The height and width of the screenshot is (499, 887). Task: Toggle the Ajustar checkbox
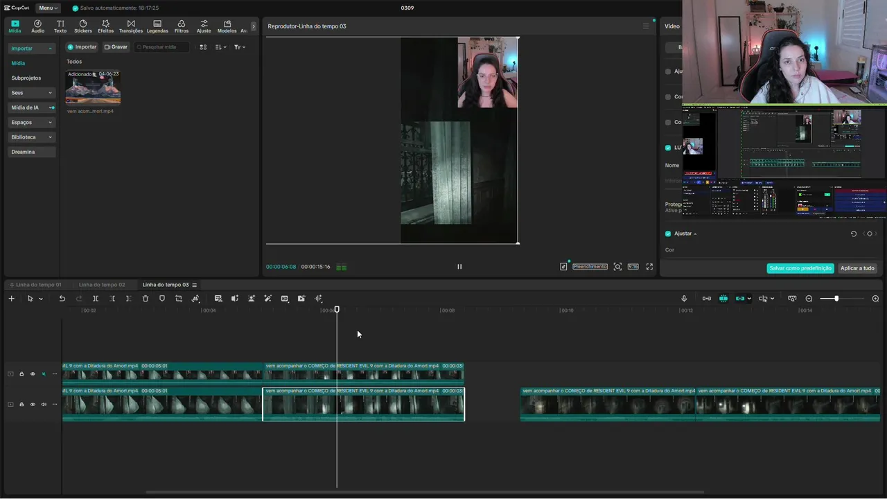(x=668, y=234)
